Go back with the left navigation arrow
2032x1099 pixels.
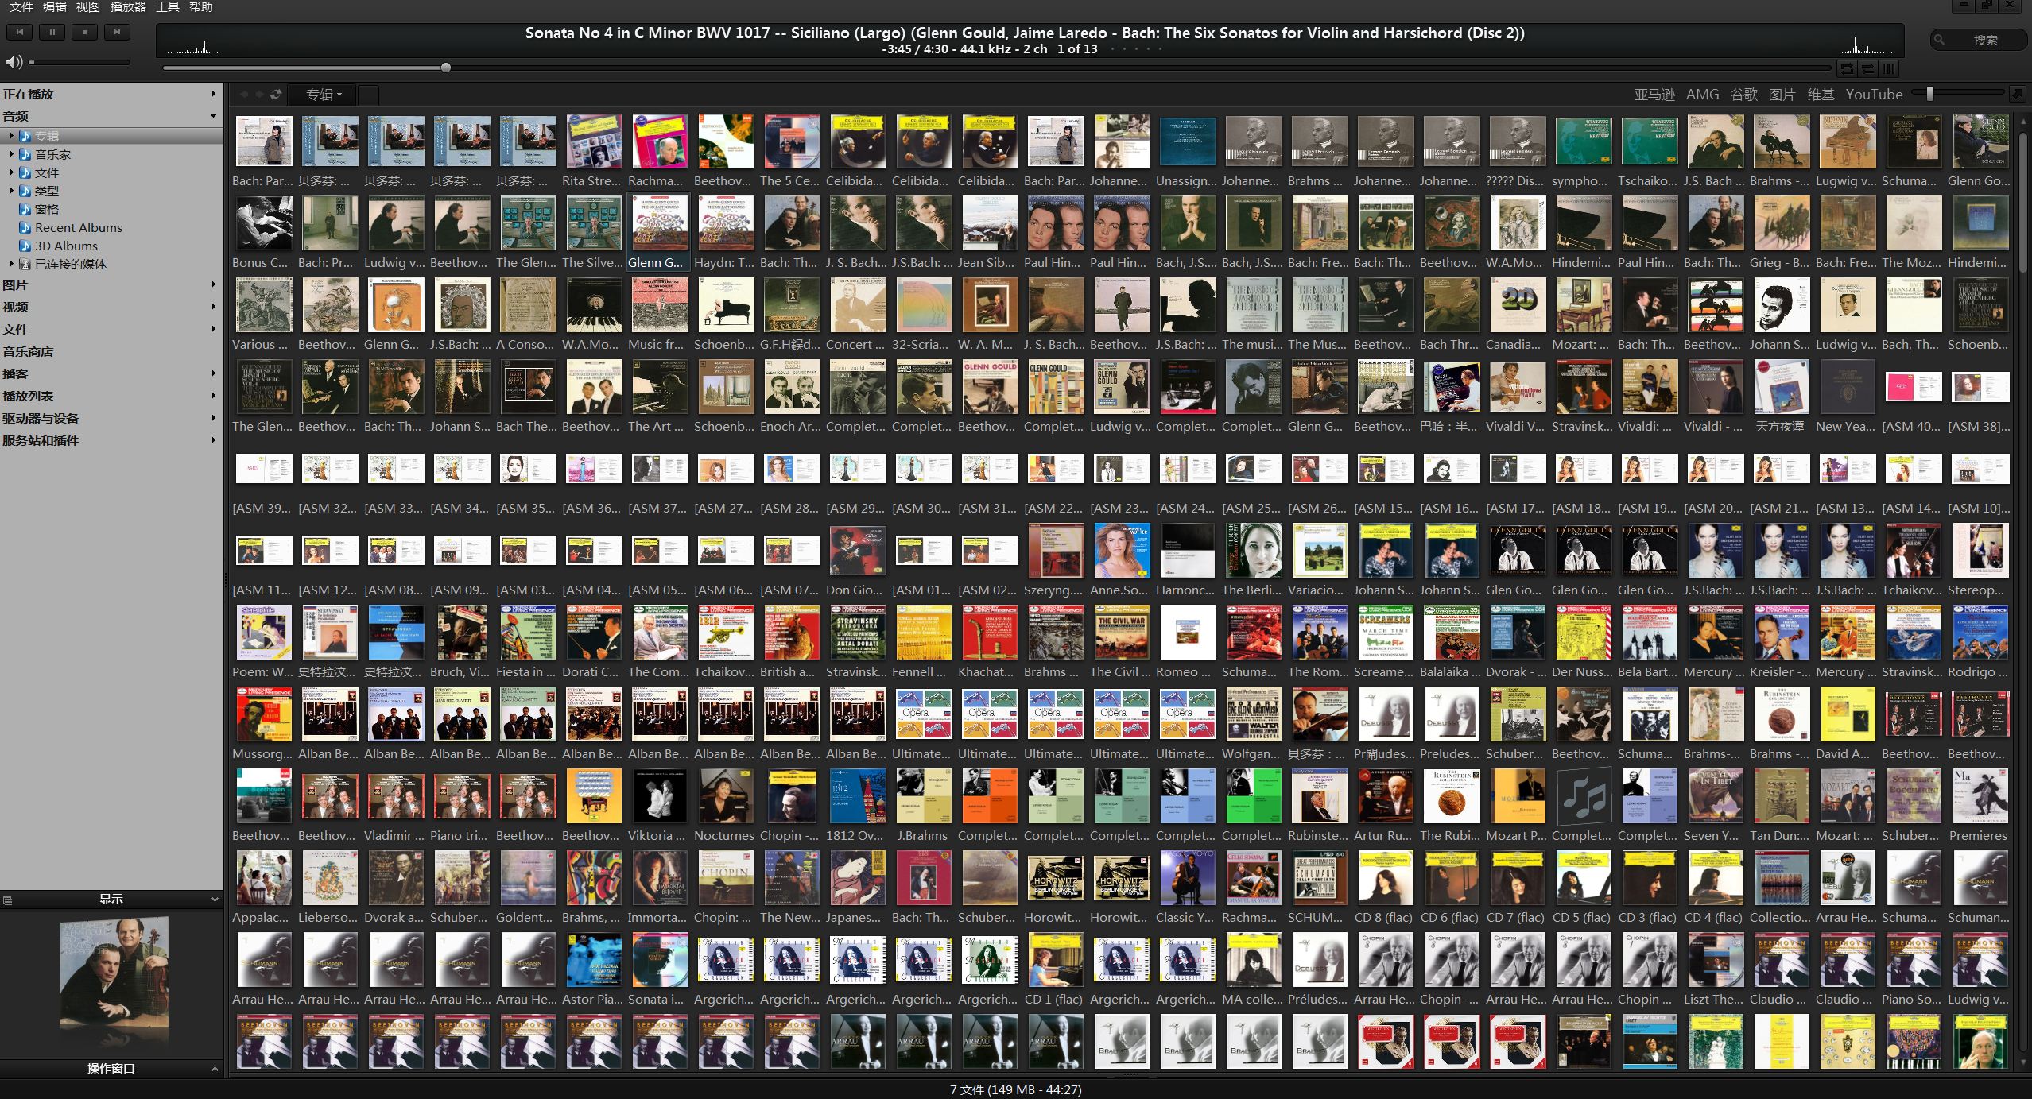click(x=244, y=95)
